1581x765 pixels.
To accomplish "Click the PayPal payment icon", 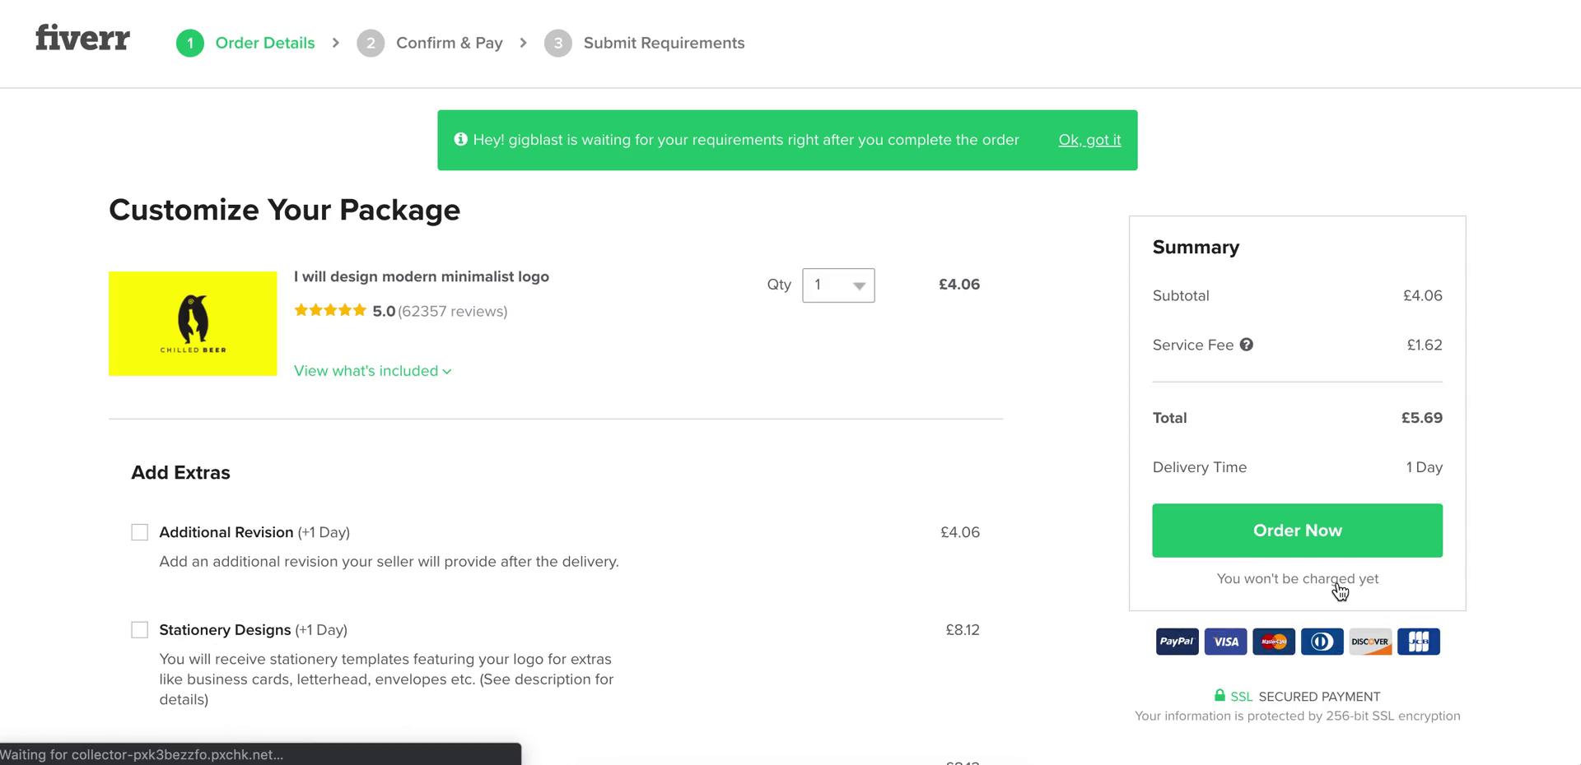I will [x=1177, y=642].
